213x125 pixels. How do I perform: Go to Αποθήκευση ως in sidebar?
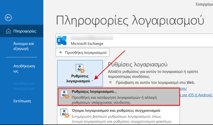tap(24, 69)
